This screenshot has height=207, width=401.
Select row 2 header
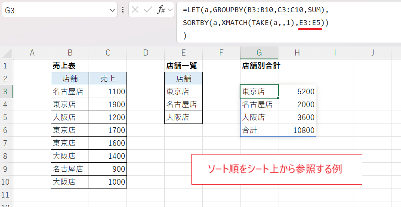(6, 79)
